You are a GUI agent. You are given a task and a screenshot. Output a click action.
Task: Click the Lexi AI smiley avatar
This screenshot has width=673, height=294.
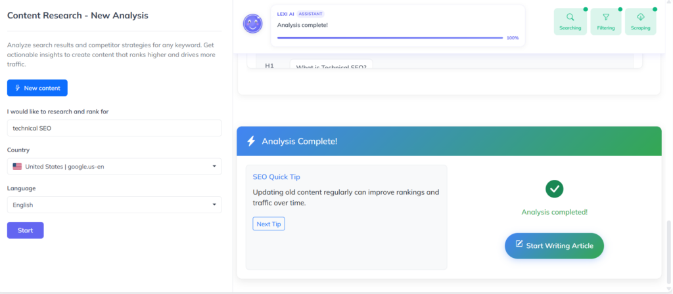(253, 24)
